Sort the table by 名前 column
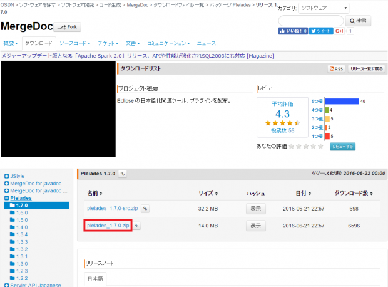This screenshot has height=287, width=388. [x=94, y=193]
